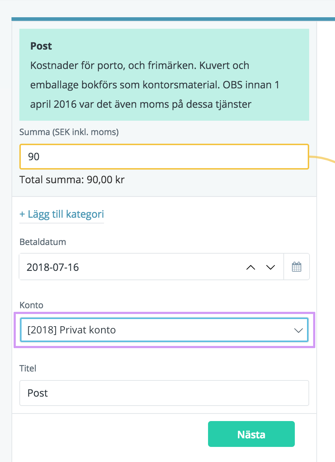Focus the Titel field containing 'Post'
The image size is (335, 462).
click(x=164, y=393)
